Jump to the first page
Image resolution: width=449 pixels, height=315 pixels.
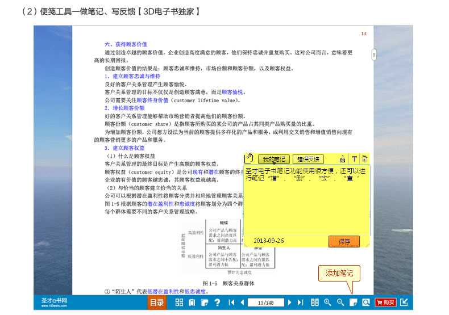pos(231,303)
